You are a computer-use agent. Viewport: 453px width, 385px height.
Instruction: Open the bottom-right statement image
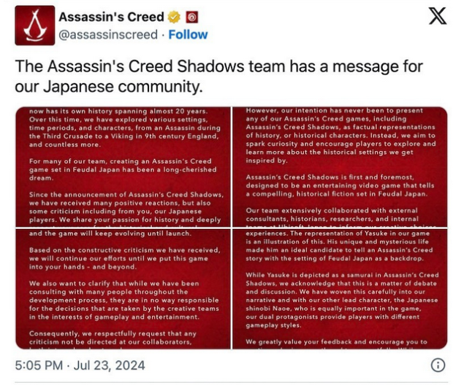[x=339, y=289]
